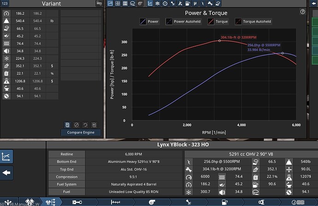The width and height of the screenshot is (318, 206).
Task: Show the fuel jerrycan graph icon
Action: pos(188,3)
